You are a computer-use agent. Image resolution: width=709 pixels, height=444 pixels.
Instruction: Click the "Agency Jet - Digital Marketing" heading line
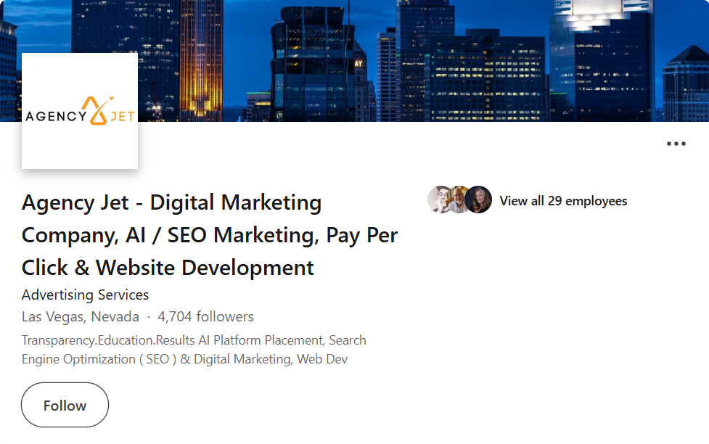click(x=171, y=202)
